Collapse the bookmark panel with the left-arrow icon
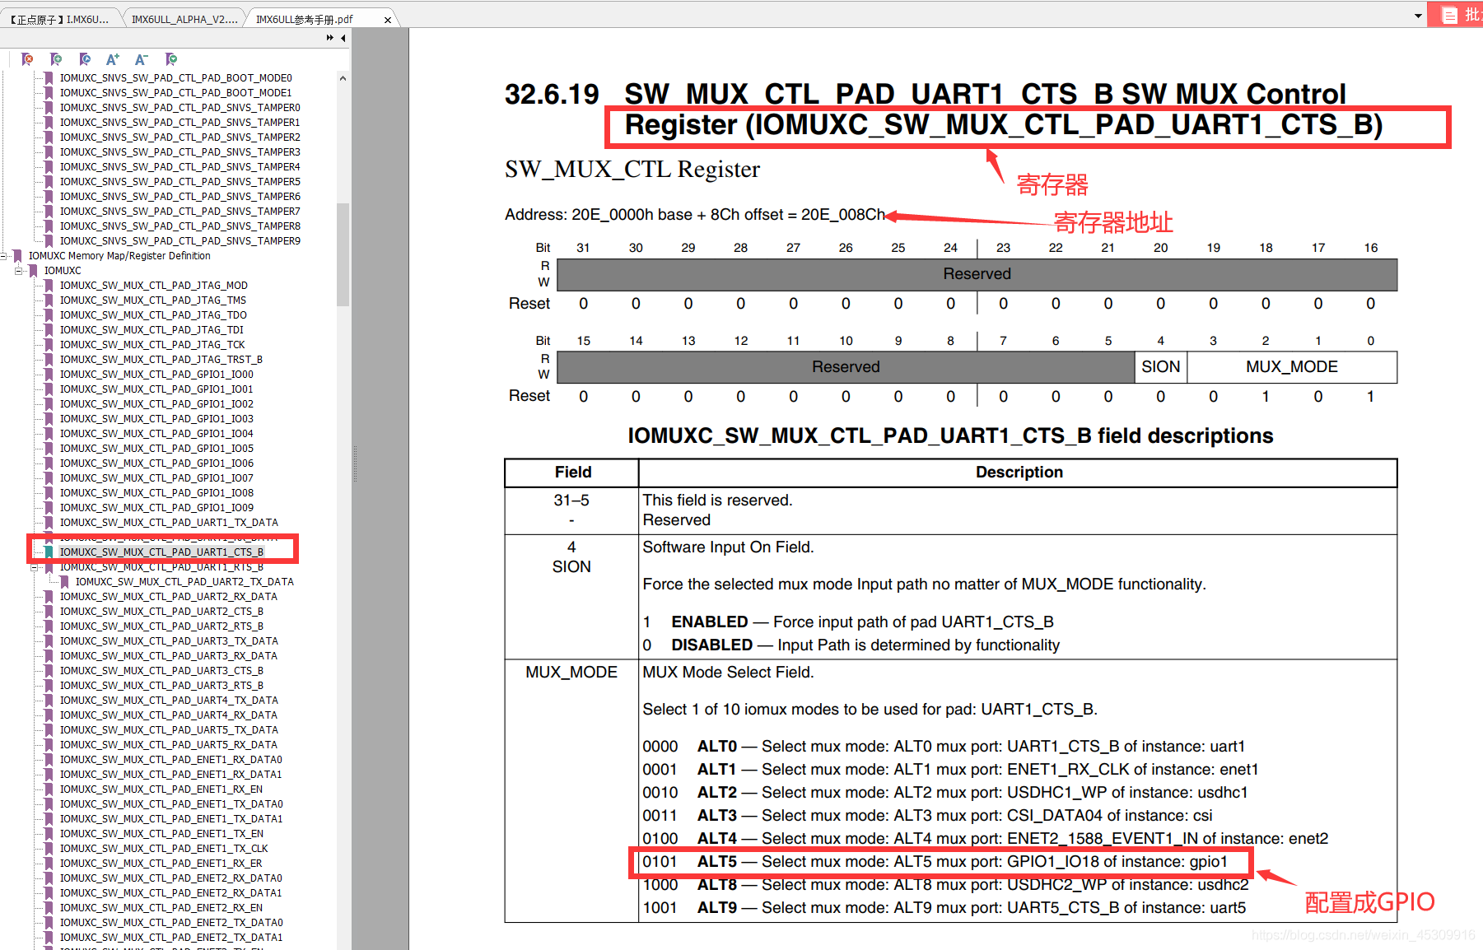The image size is (1483, 950). click(x=343, y=38)
